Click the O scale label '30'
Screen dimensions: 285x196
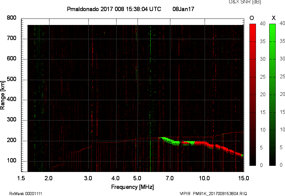(263, 59)
